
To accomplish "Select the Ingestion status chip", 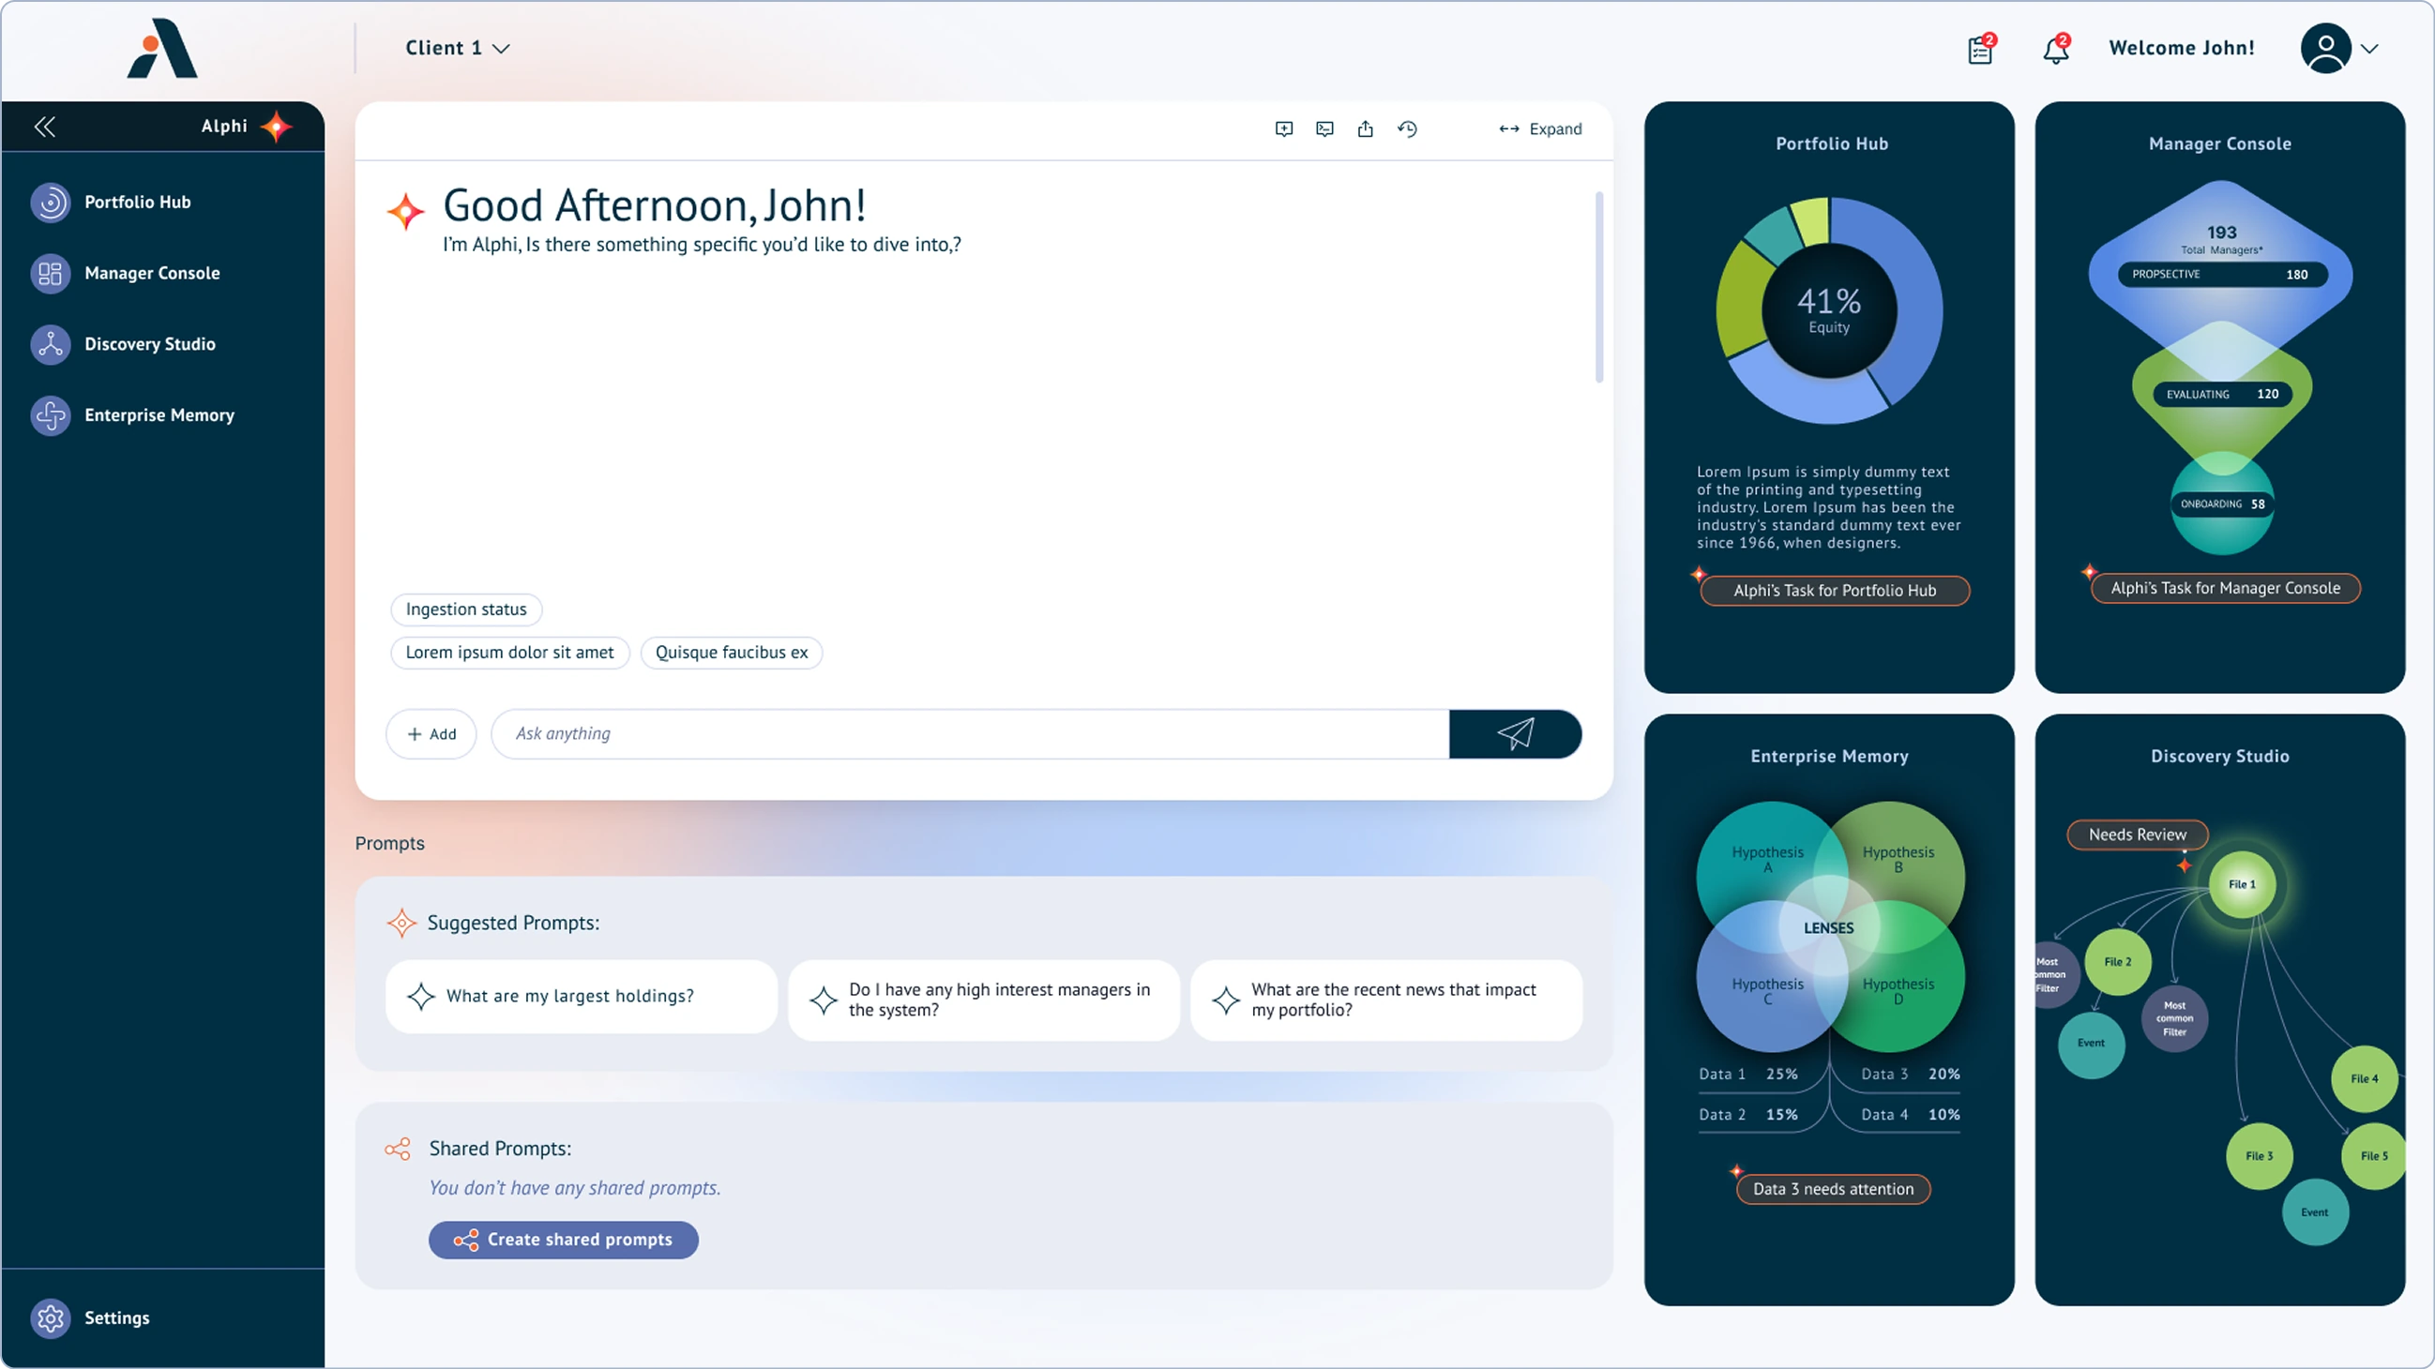I will click(466, 609).
